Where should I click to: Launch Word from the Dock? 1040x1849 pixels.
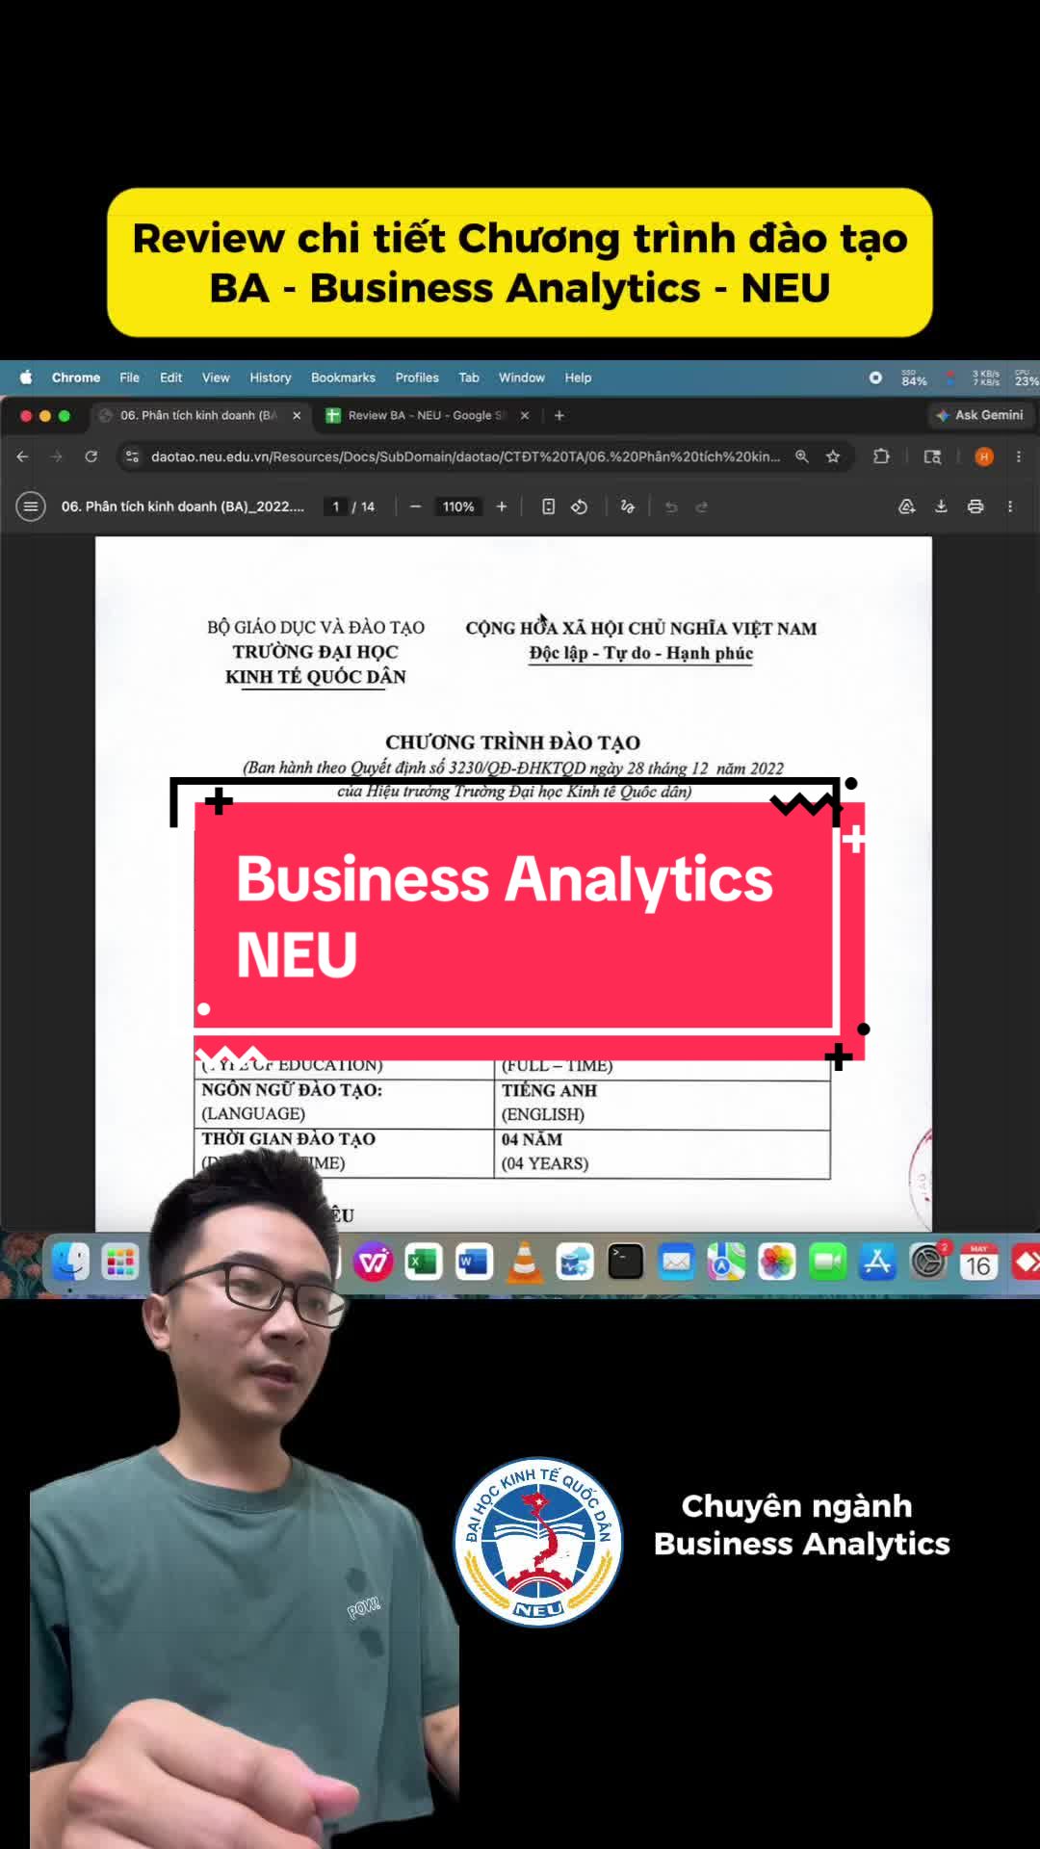(x=474, y=1261)
